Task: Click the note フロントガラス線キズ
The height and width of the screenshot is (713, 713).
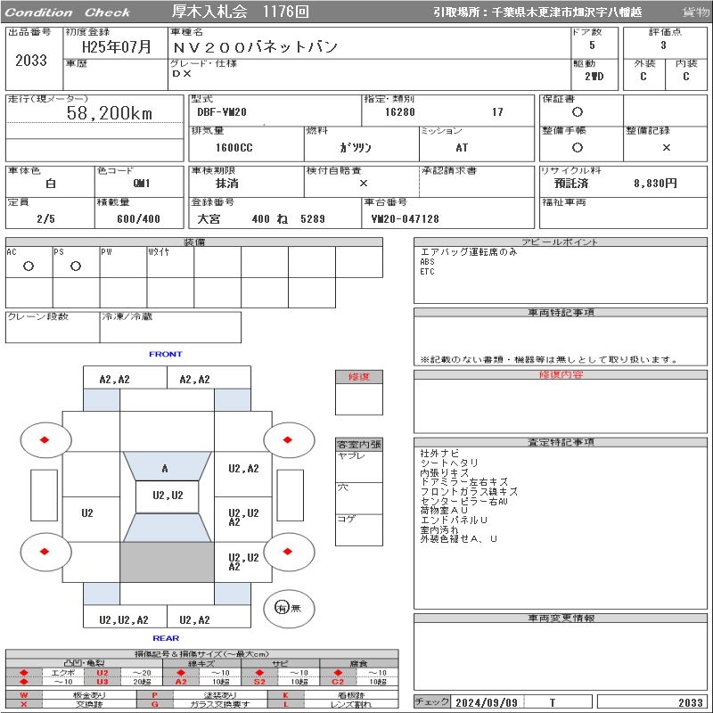Action: tap(469, 492)
